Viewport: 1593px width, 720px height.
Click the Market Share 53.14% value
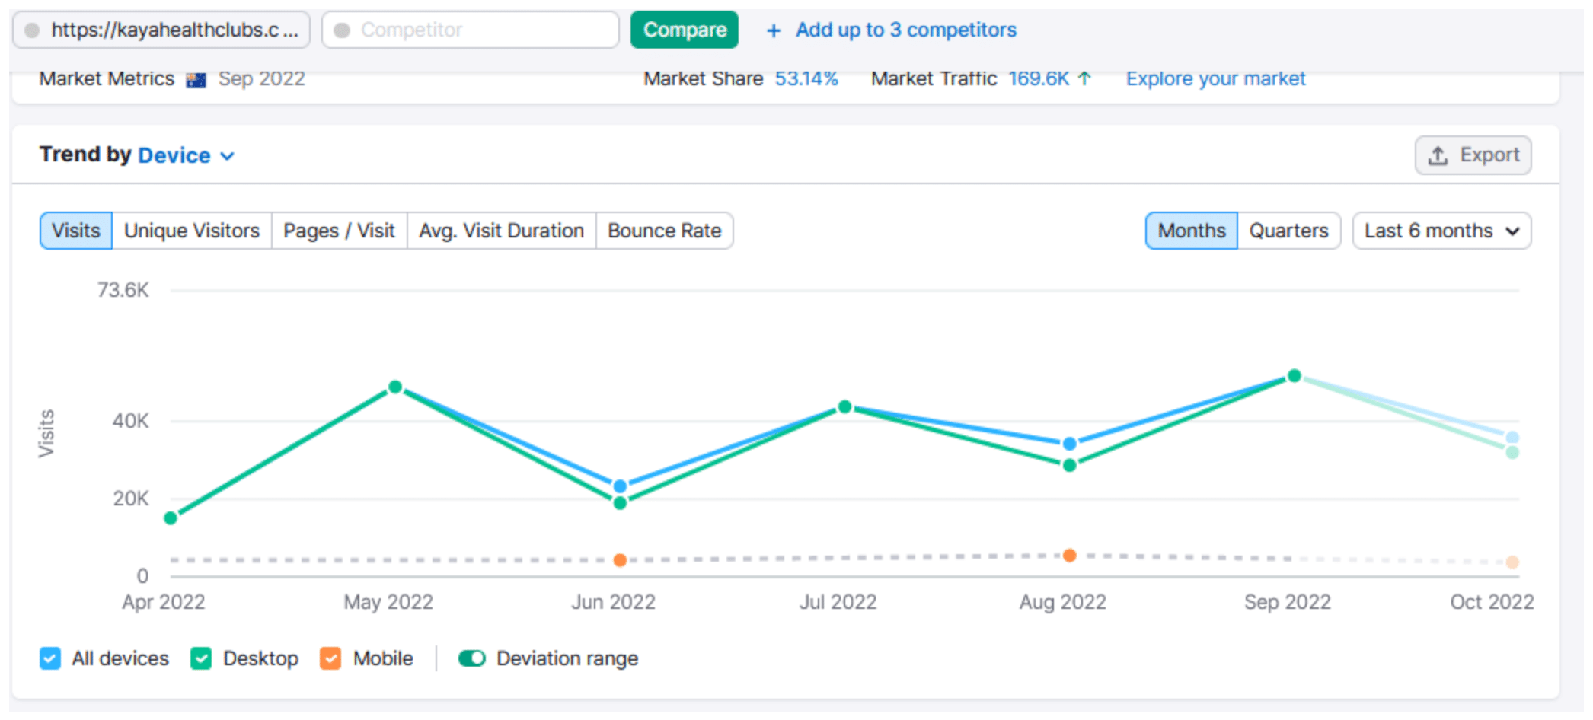(x=806, y=78)
